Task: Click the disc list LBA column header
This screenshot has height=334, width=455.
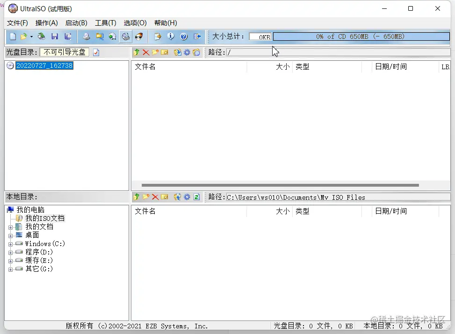Action: coord(445,67)
